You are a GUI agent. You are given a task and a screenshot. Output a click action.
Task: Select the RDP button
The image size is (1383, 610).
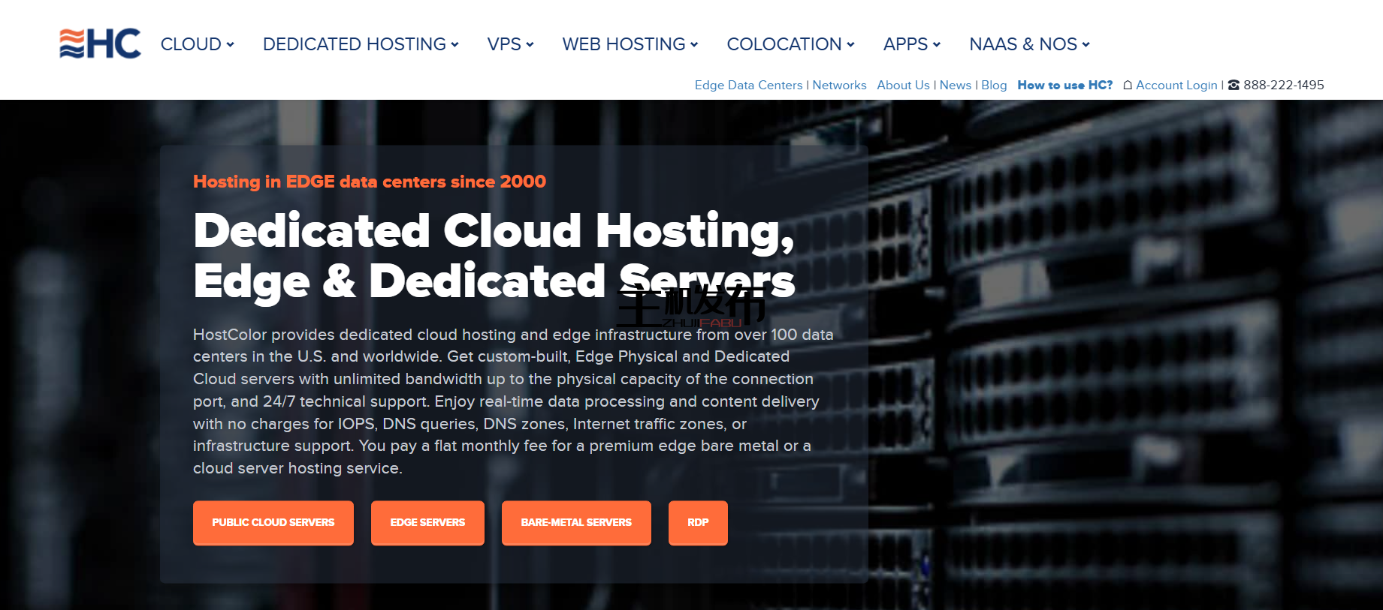tap(698, 523)
